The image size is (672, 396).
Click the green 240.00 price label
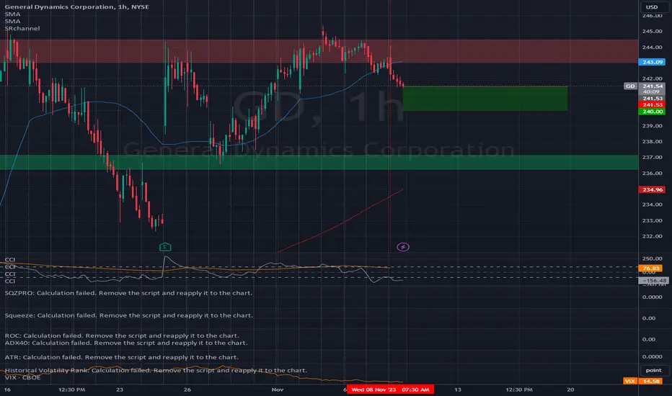point(652,112)
